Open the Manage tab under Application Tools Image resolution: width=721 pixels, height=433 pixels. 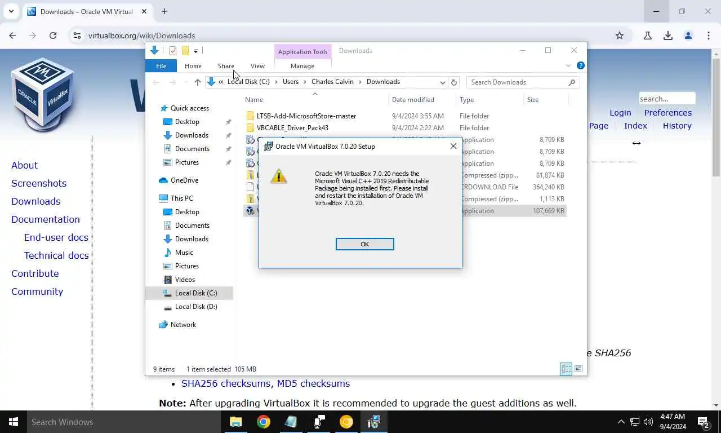[302, 66]
